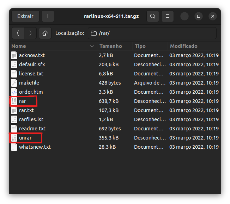Select the unrar binary icon
The width and height of the screenshot is (230, 204).
[x=14, y=138]
